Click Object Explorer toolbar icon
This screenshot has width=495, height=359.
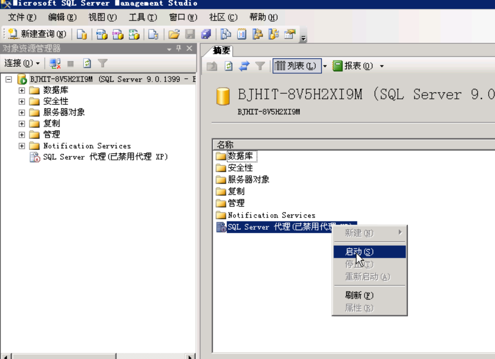[x=257, y=34]
